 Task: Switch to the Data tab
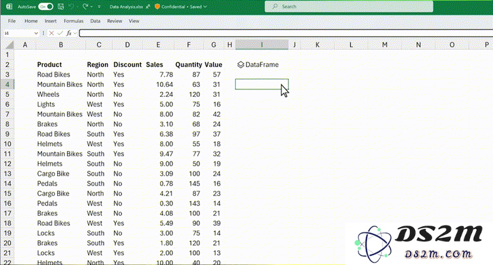point(95,21)
